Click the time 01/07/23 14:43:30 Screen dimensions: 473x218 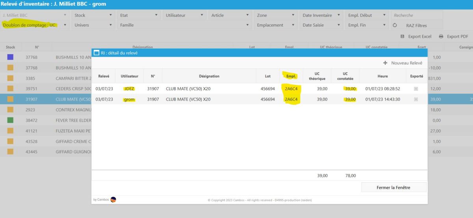383,99
